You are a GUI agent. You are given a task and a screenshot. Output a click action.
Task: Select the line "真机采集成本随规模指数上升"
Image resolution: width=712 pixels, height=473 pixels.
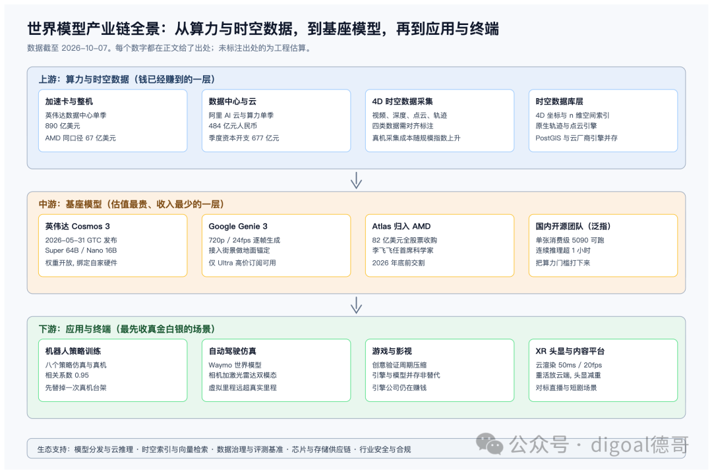(417, 138)
